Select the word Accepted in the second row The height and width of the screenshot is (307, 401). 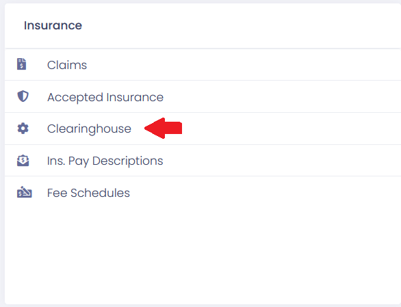(75, 97)
